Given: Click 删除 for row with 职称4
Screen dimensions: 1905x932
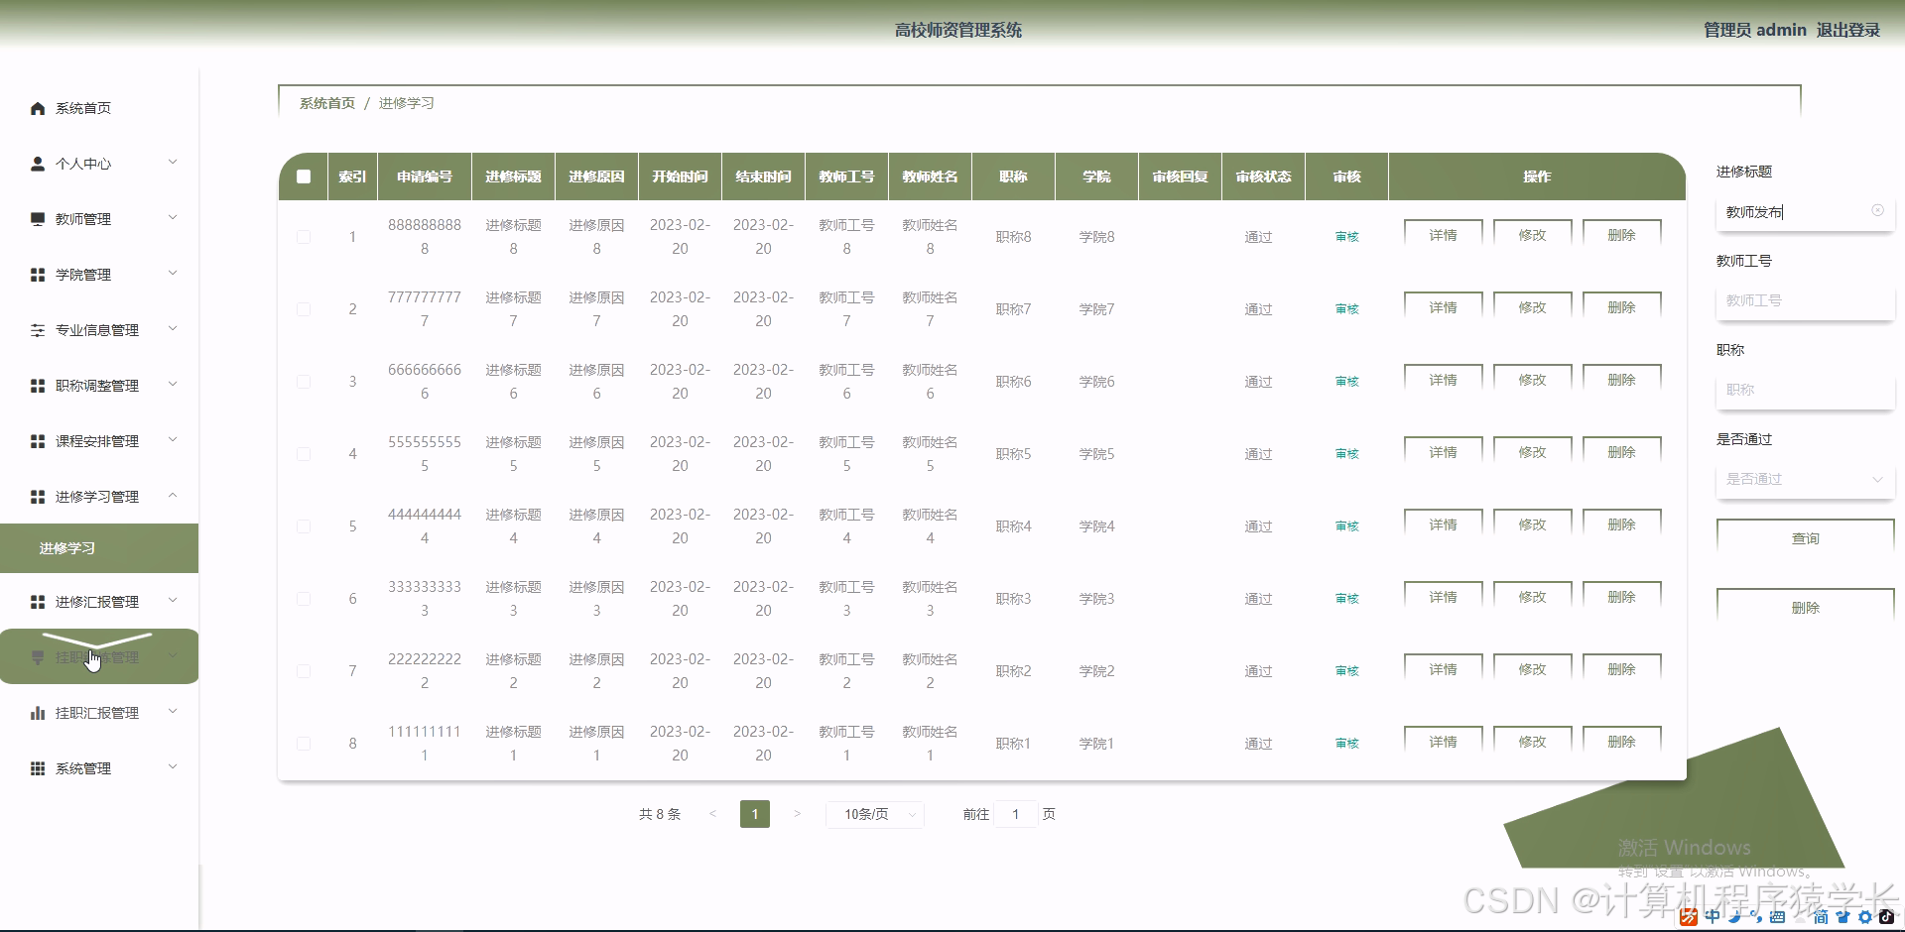Looking at the screenshot, I should coord(1621,524).
